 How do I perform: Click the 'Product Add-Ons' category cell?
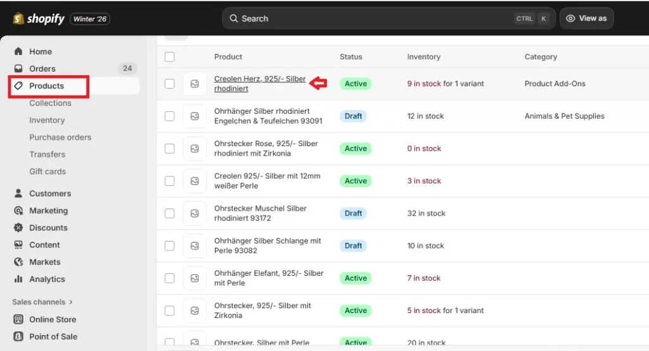555,83
